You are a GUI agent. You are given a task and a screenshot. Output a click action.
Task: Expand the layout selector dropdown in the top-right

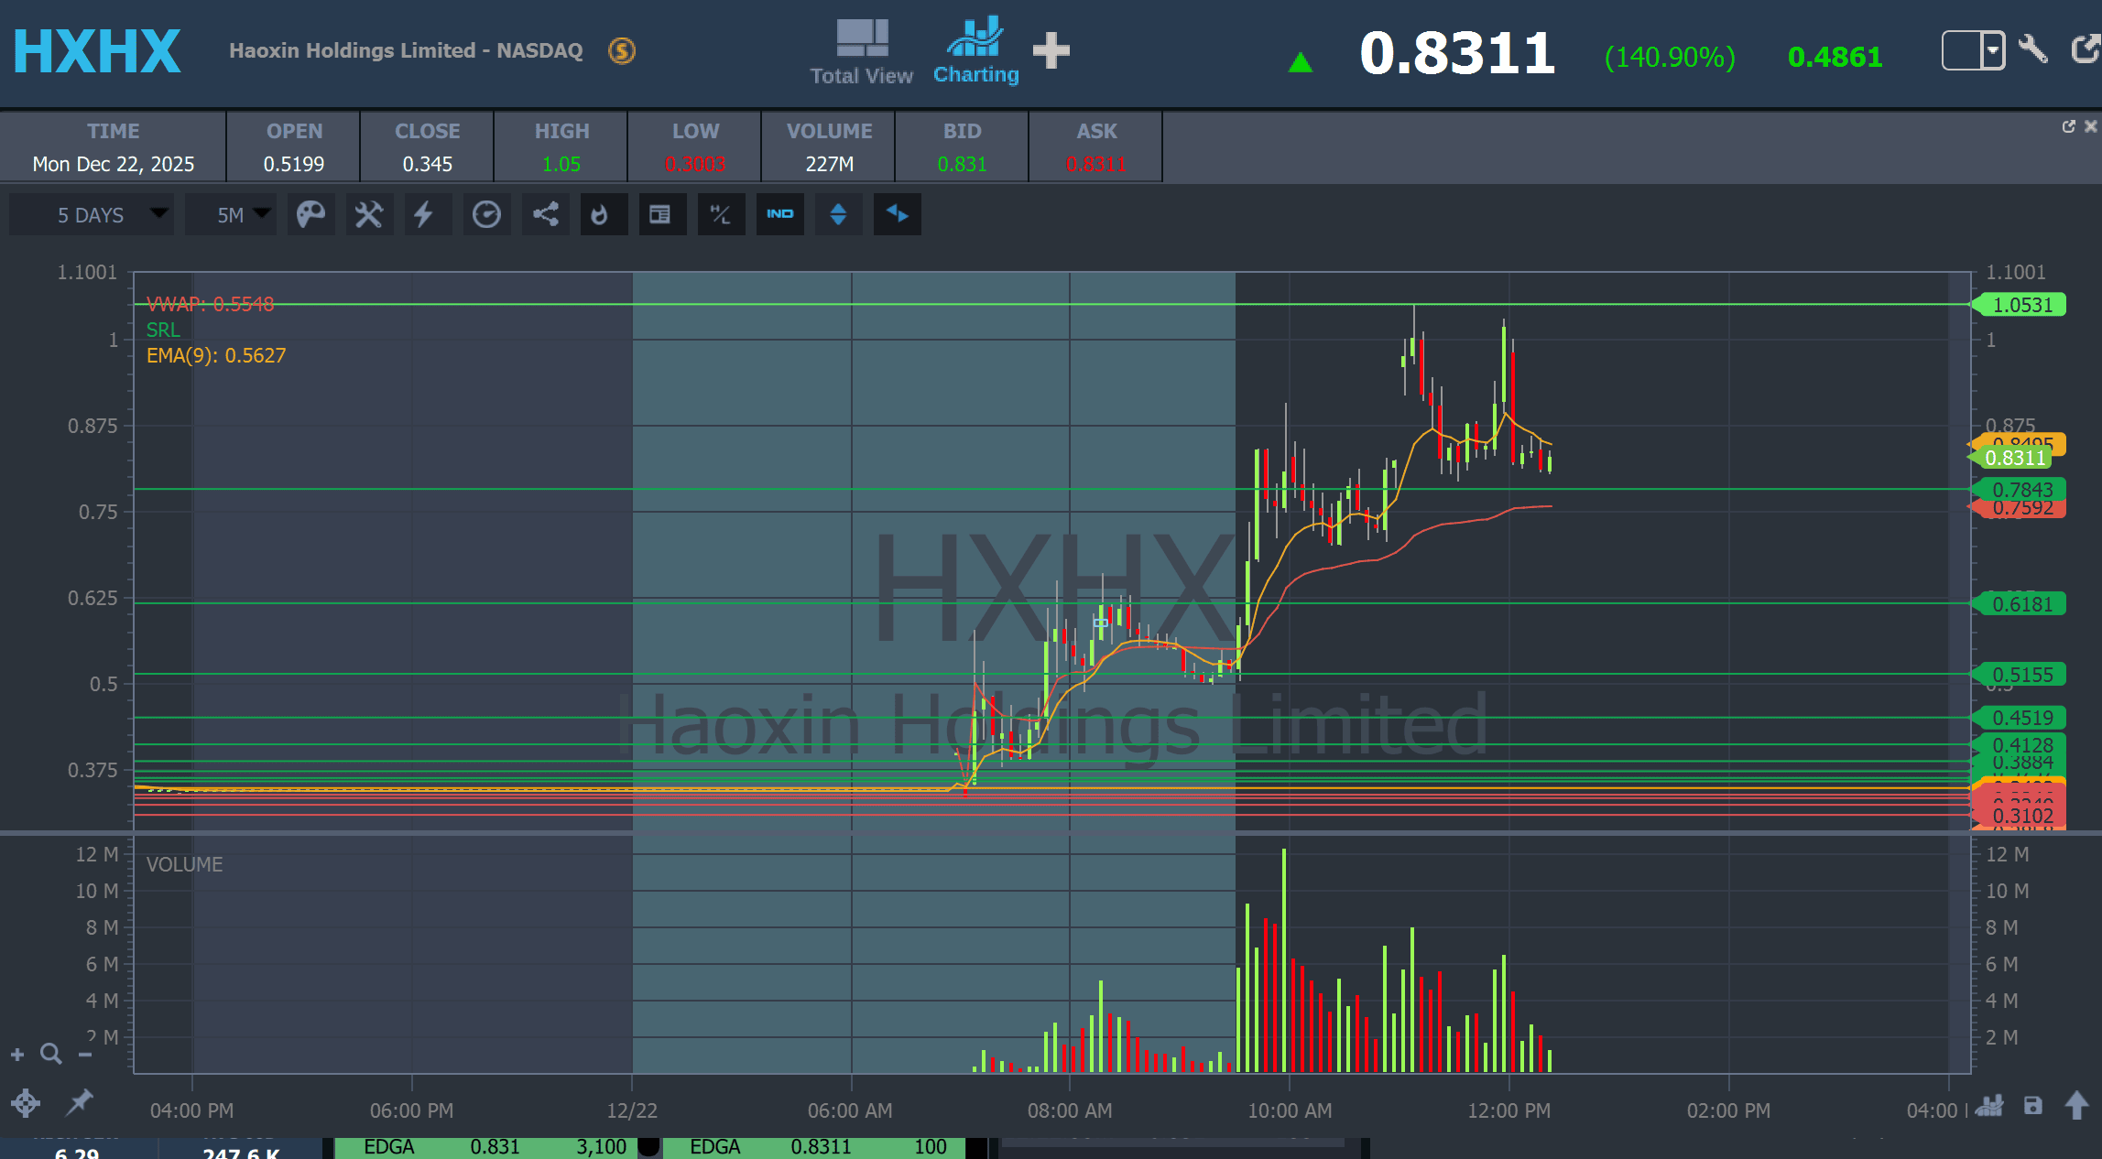pos(1992,49)
